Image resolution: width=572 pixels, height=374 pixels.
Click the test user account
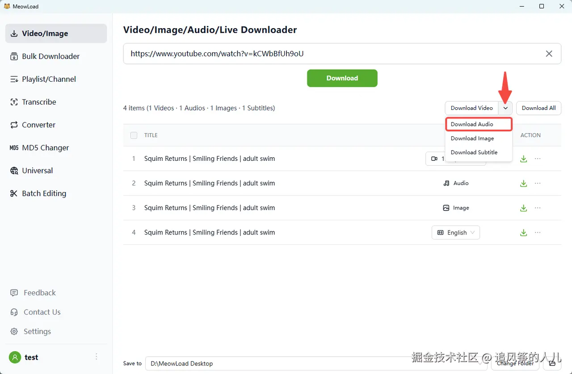(x=24, y=357)
